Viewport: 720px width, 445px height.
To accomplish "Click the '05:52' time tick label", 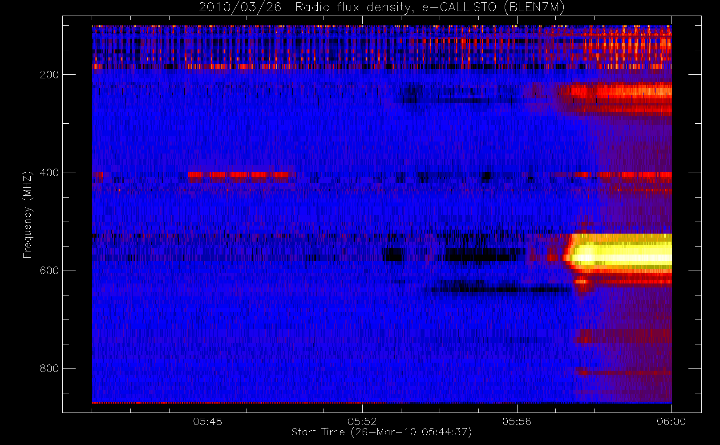I will [x=362, y=421].
